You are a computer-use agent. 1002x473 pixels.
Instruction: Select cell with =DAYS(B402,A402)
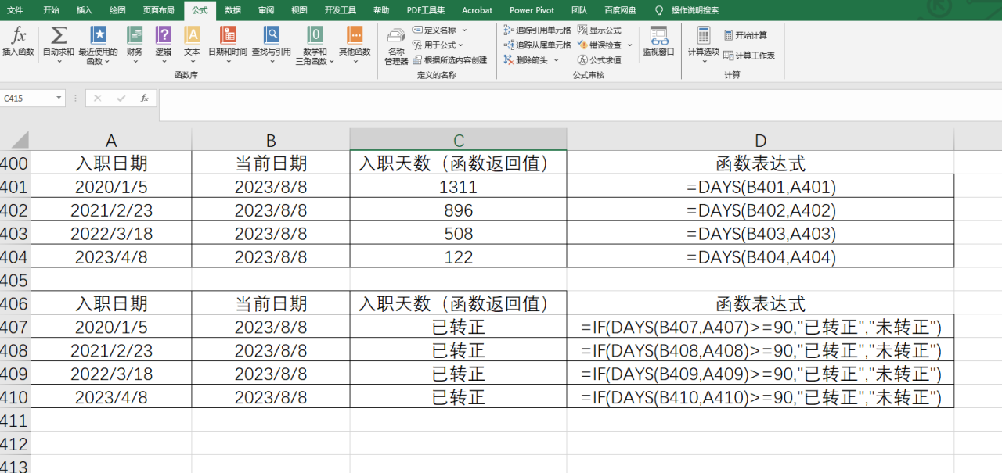coord(761,210)
